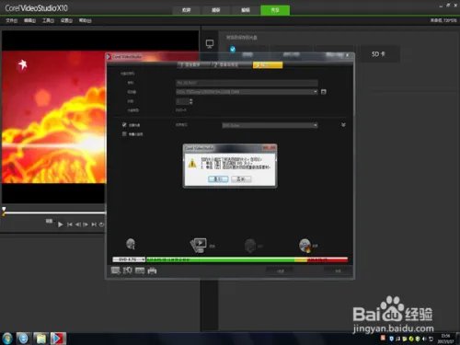
Task: Open the DVD 4.7G disc capacity dropdown
Action: [129, 259]
